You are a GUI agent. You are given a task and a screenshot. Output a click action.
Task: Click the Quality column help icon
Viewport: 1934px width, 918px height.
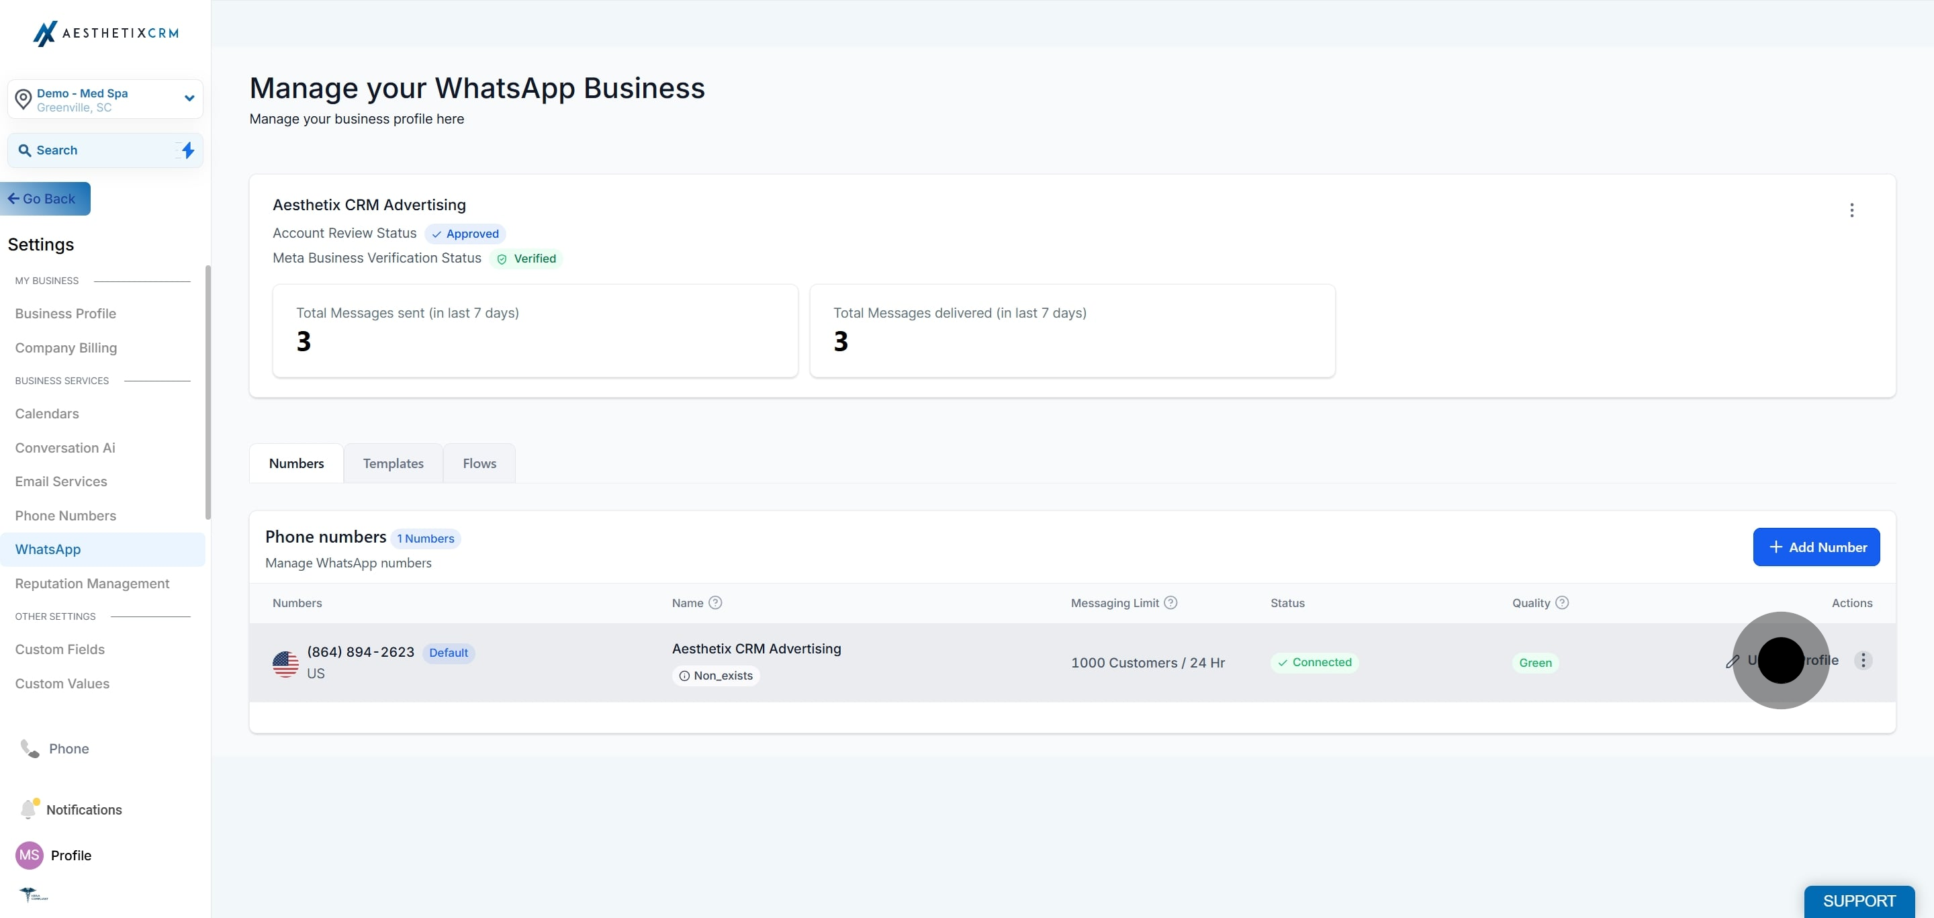[x=1561, y=603]
